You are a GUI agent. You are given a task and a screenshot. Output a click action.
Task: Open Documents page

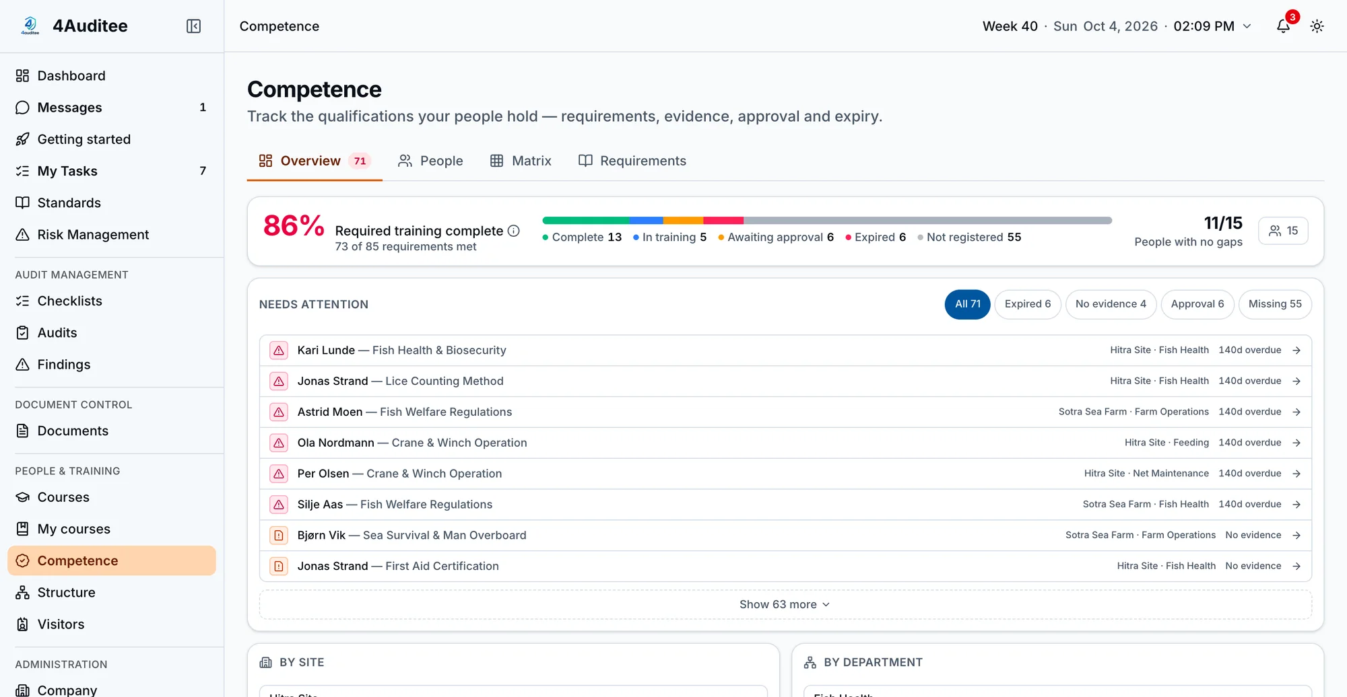tap(112, 431)
